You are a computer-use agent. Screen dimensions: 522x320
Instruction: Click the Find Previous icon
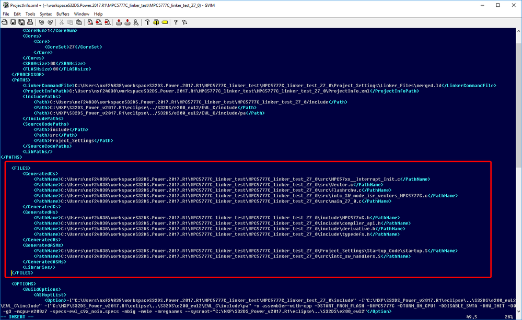point(108,22)
